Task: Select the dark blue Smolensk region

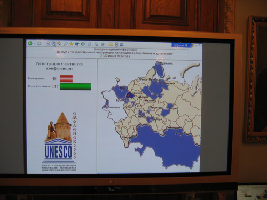Action: click(x=130, y=95)
